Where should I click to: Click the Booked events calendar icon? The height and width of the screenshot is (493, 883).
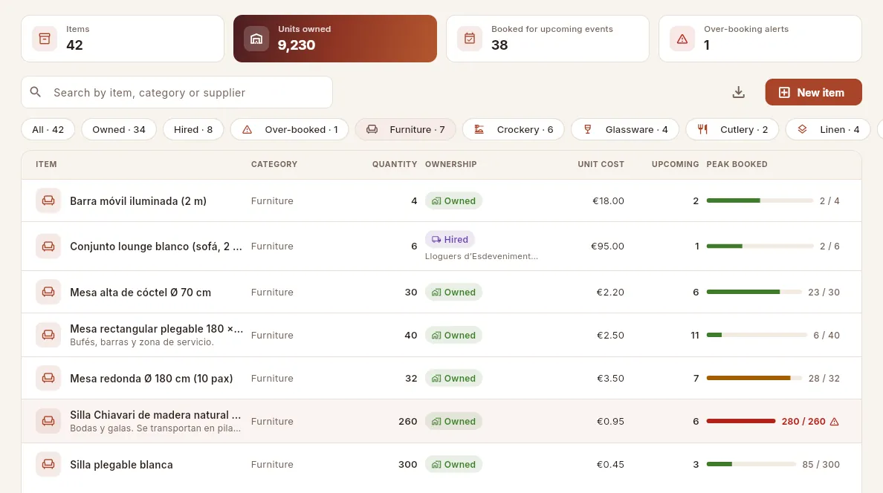coord(470,39)
